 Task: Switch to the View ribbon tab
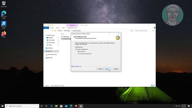[x=63, y=28]
